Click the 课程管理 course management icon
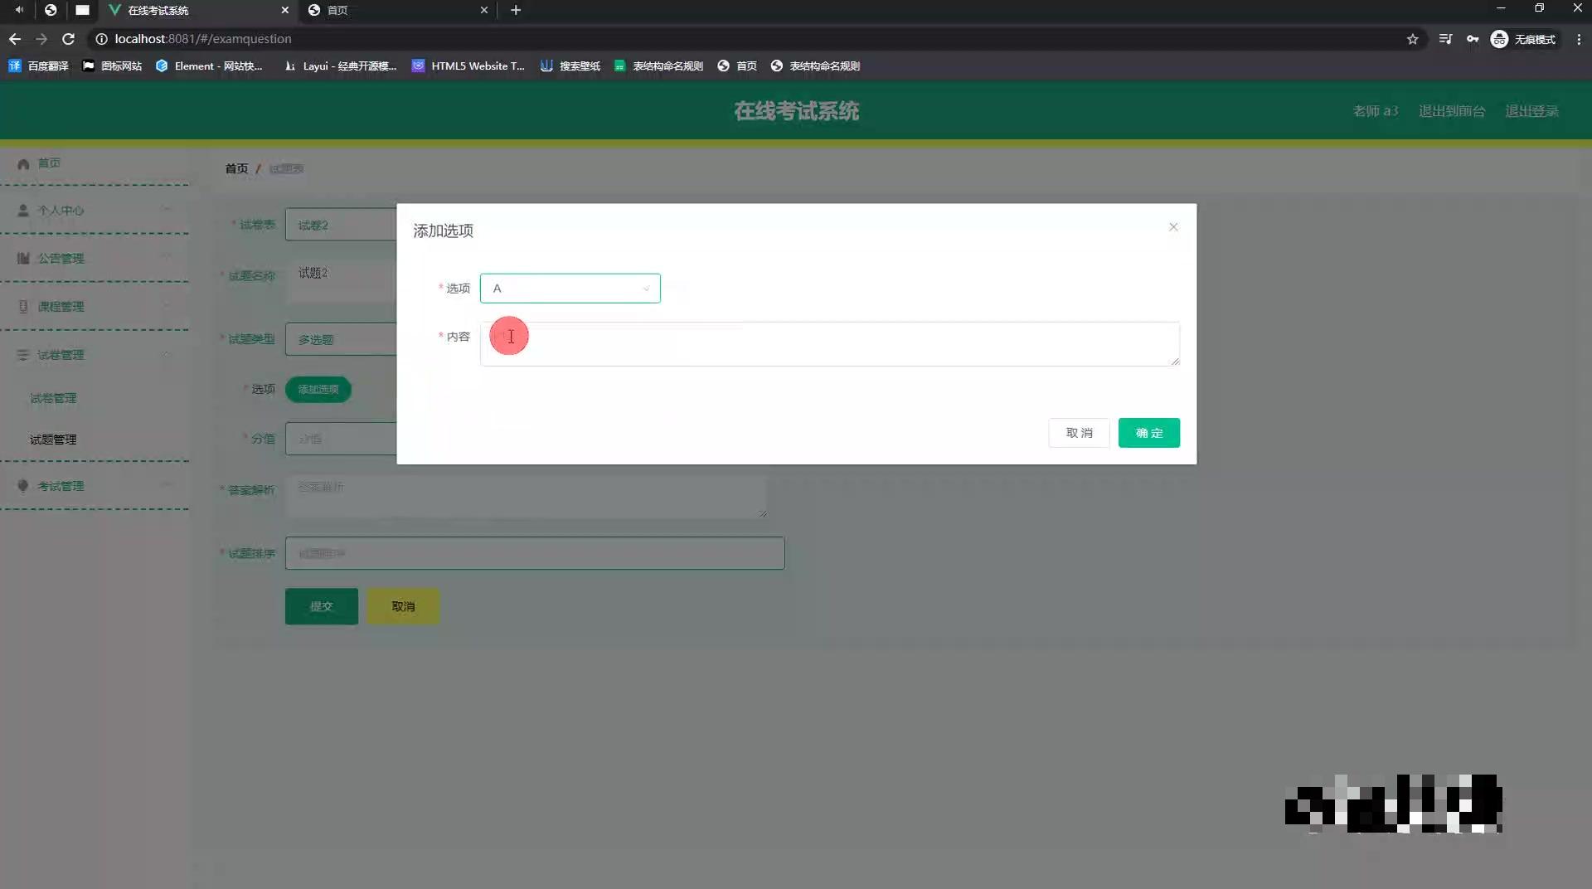Screen dimensions: 1592x889 coord(22,306)
